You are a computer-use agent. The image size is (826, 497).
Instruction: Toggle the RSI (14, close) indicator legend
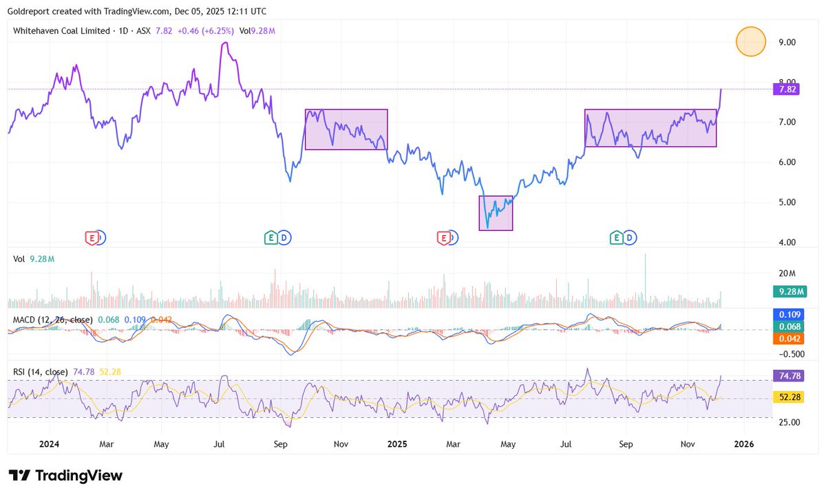pos(38,370)
